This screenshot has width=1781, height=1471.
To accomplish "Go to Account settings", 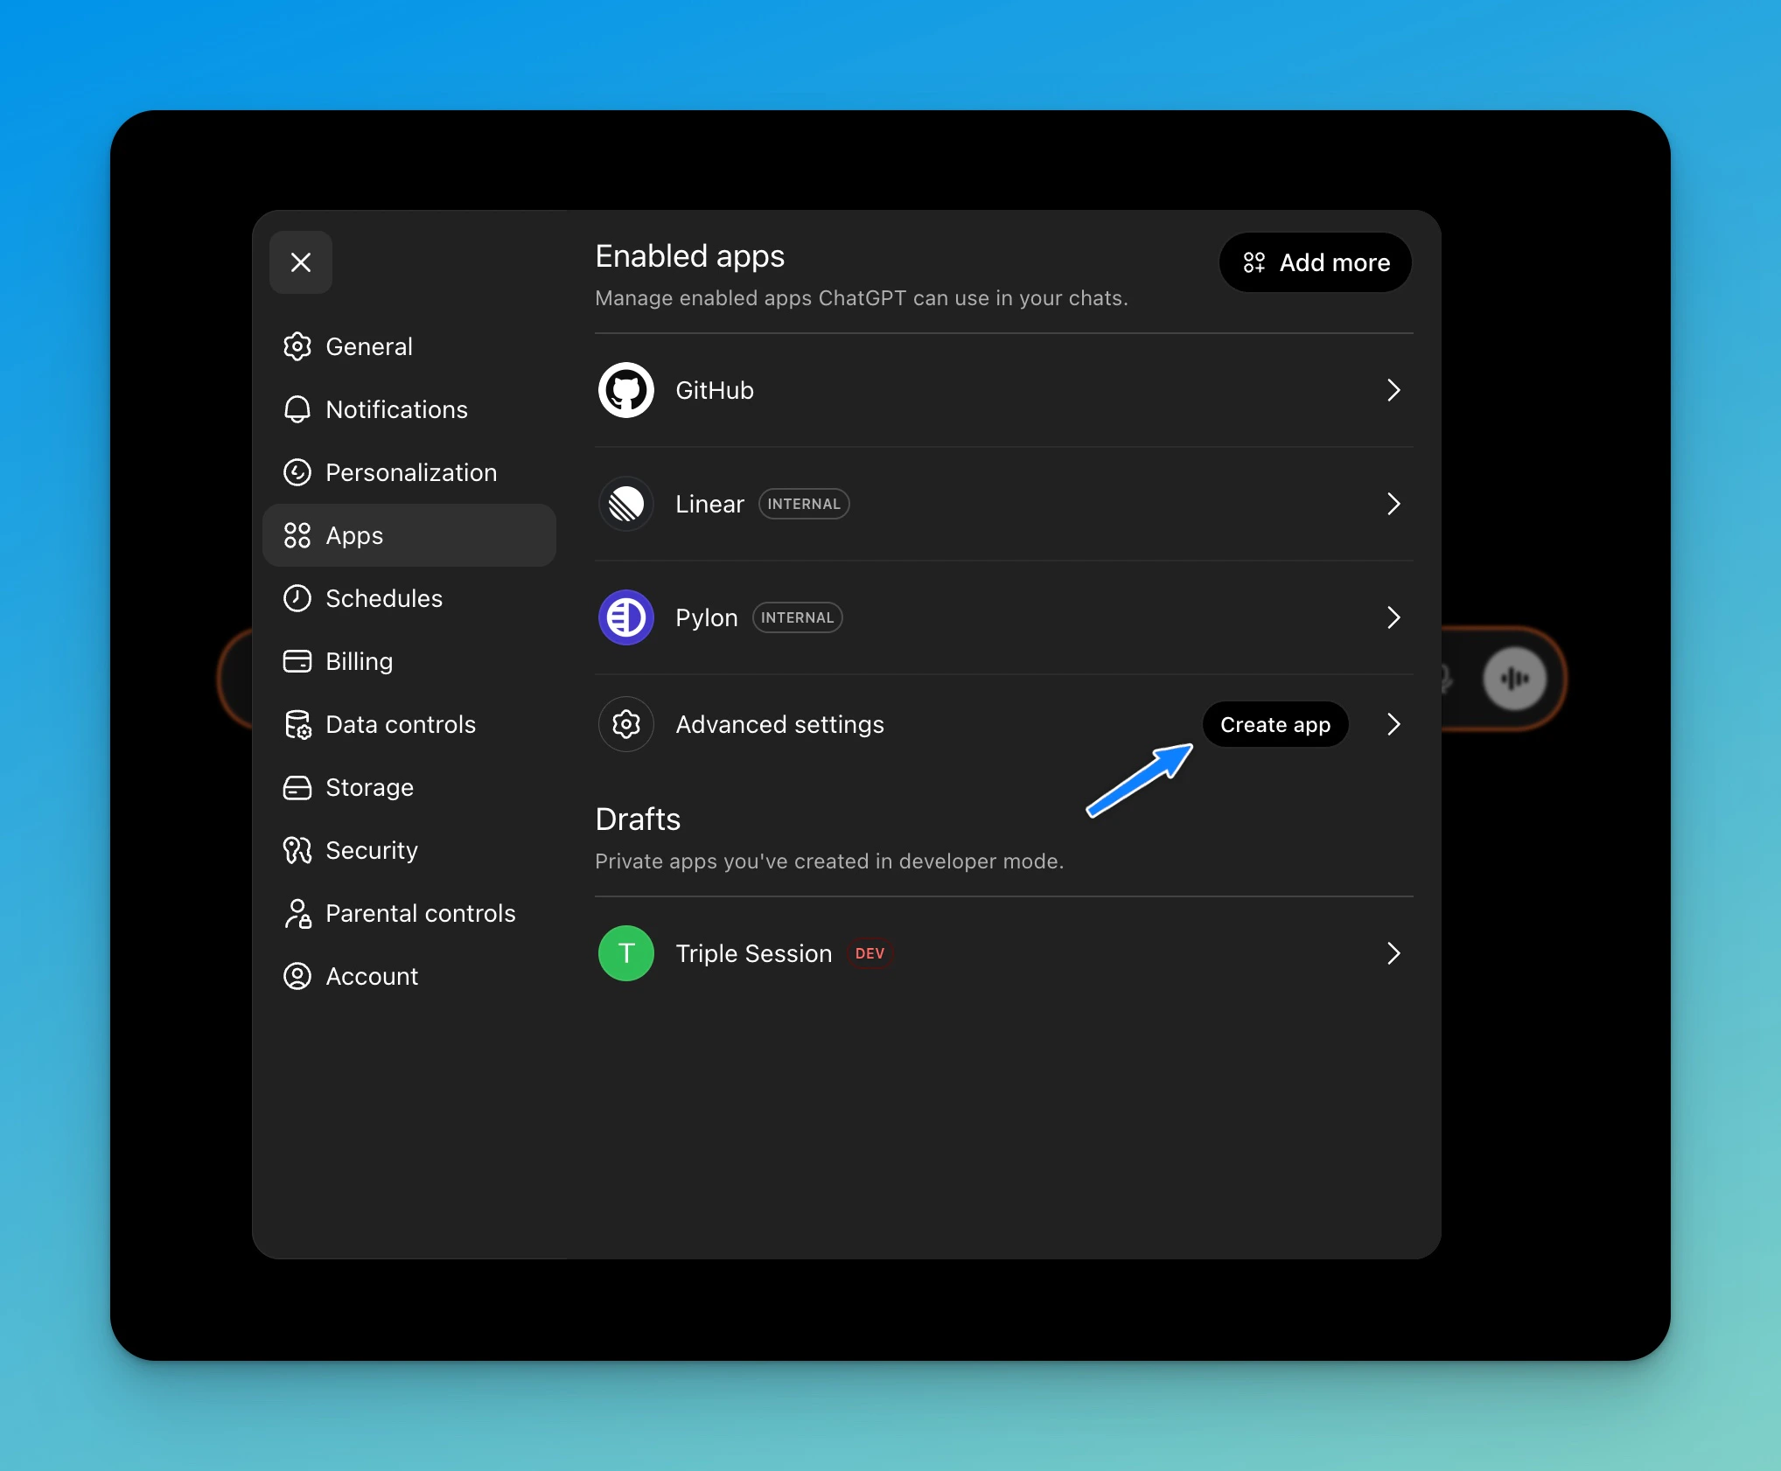I will (x=409, y=976).
